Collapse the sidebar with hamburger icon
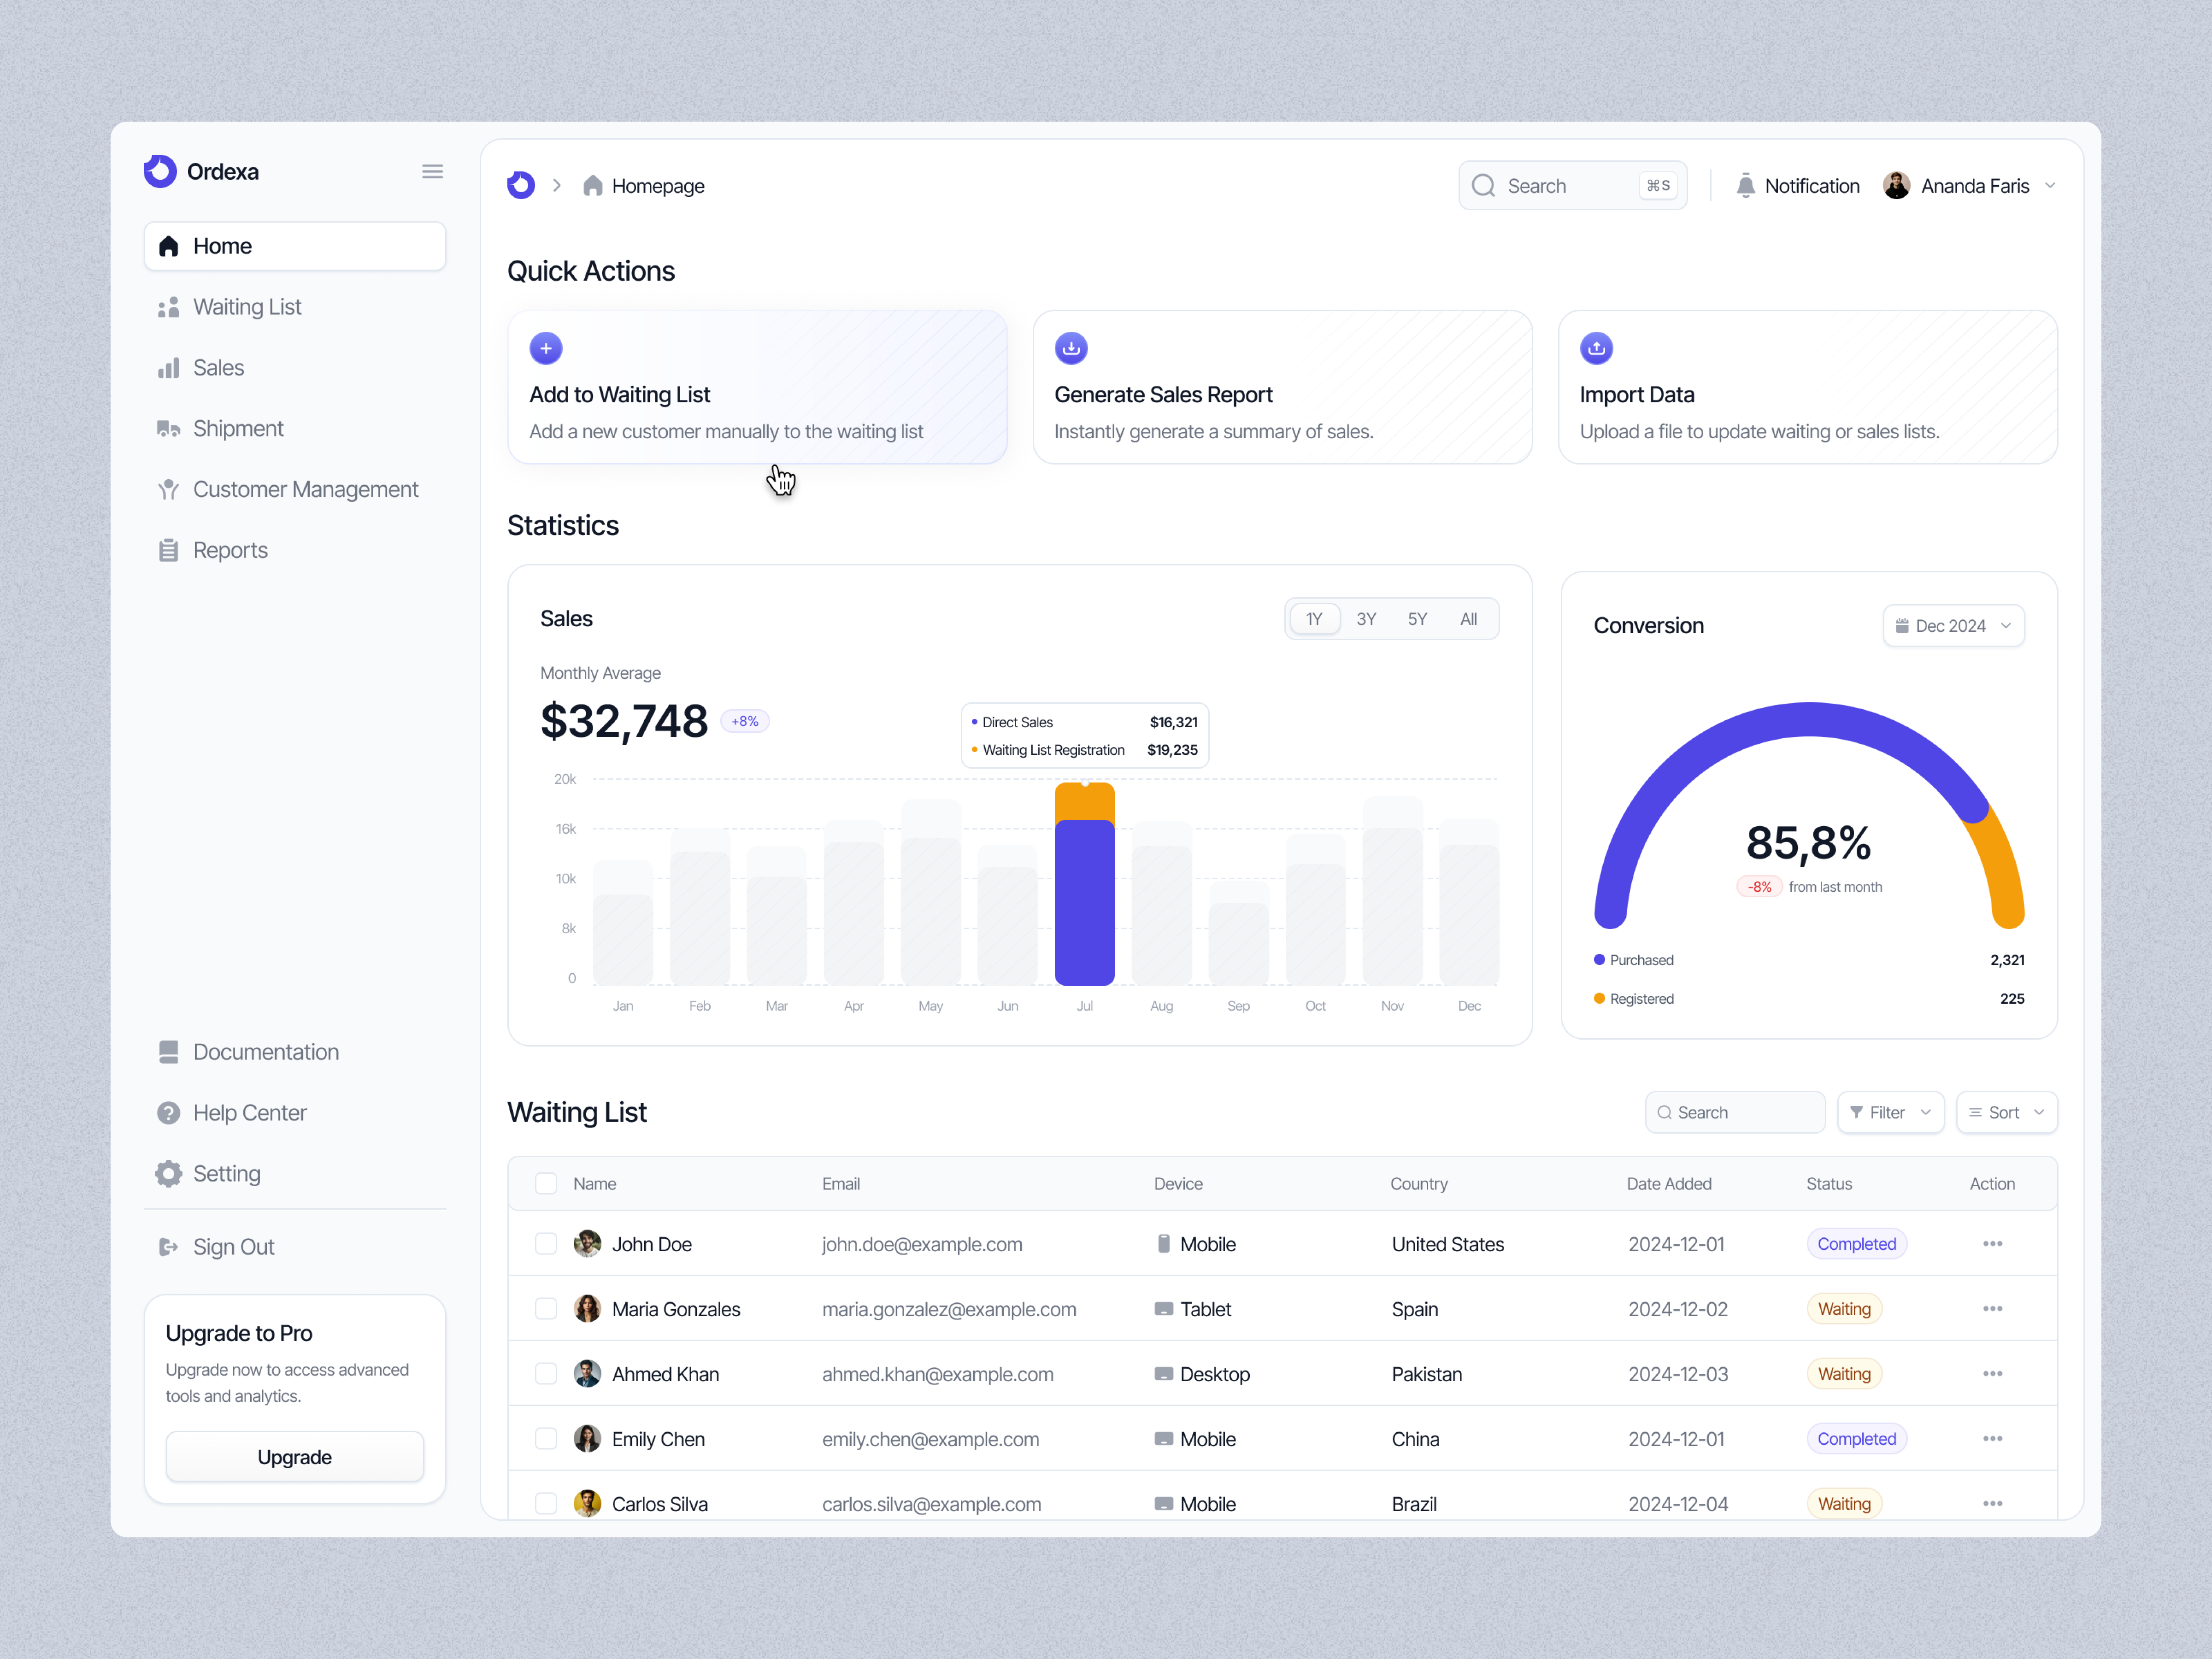The height and width of the screenshot is (1659, 2212). pos(432,170)
